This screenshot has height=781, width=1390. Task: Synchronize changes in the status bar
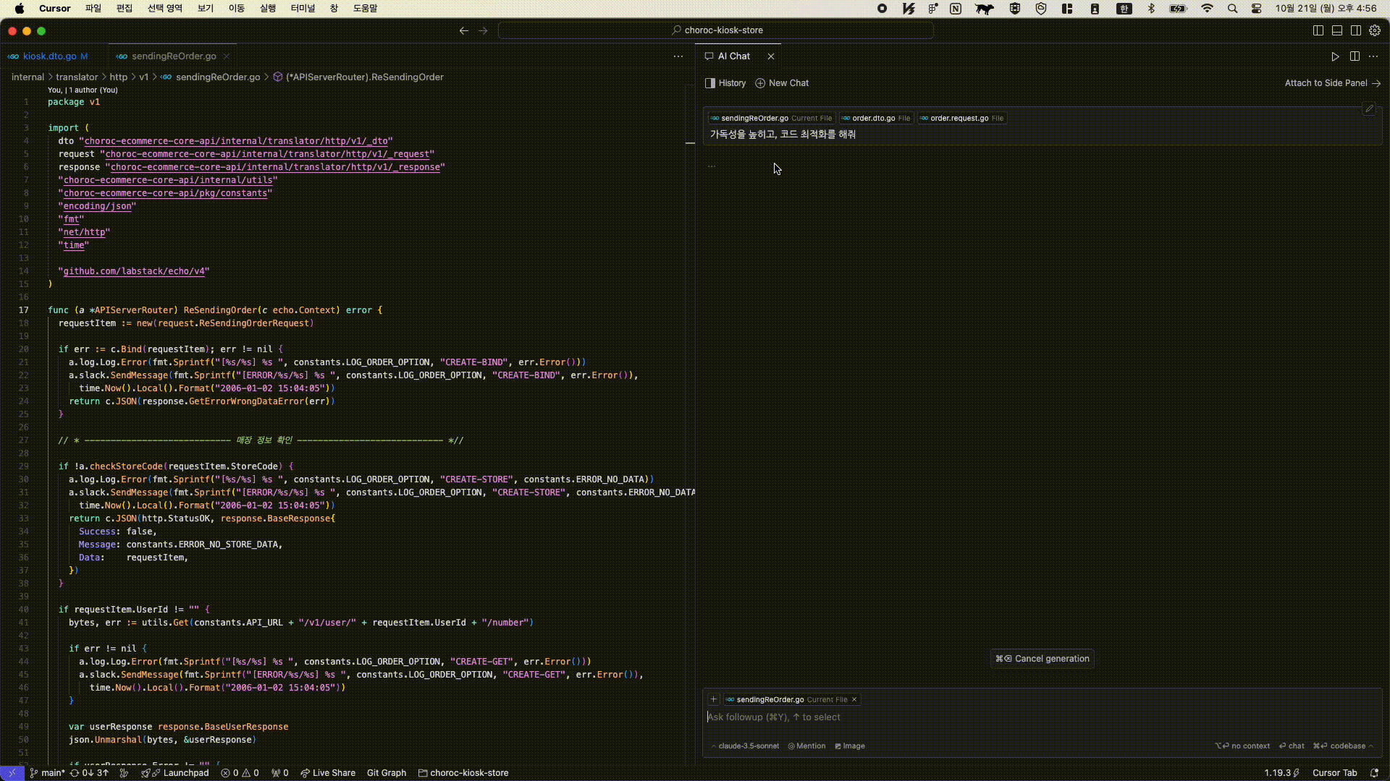[x=89, y=773]
